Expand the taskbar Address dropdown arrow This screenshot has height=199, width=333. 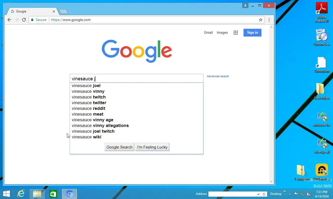pos(258,194)
